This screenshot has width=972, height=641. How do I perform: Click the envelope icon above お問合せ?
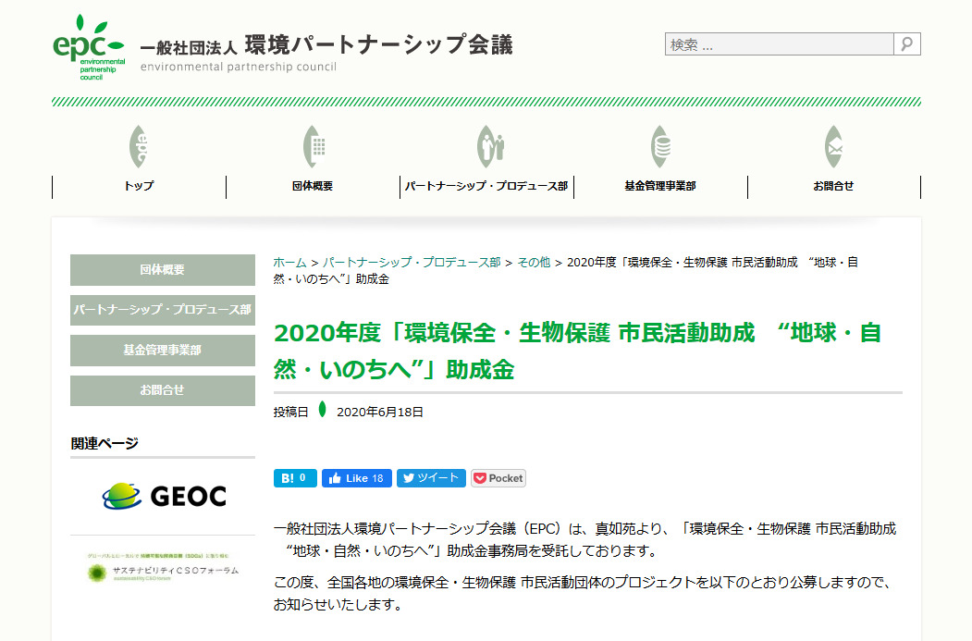(x=831, y=146)
